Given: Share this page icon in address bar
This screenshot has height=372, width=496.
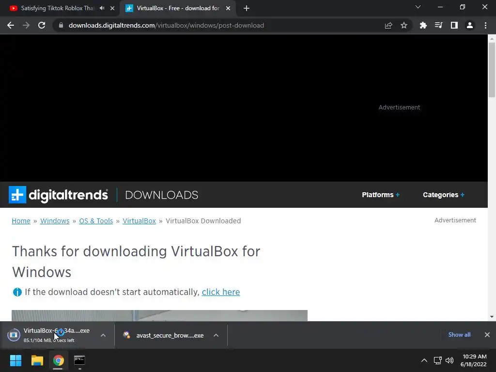Looking at the screenshot, I should tap(388, 25).
